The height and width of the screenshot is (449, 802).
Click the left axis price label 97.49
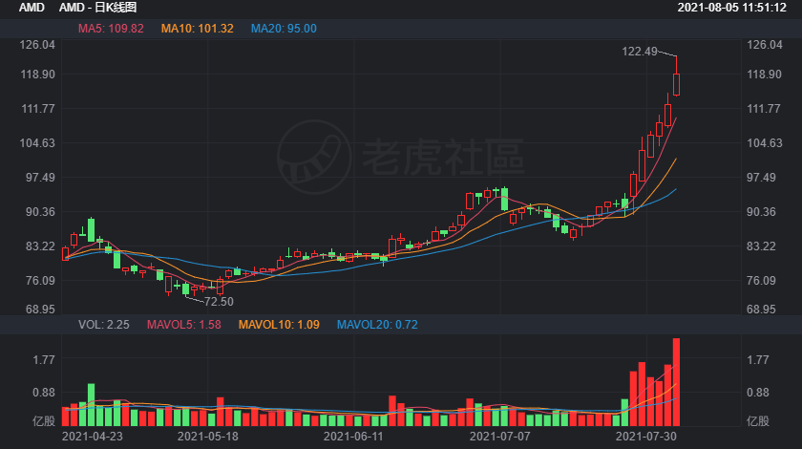pyautogui.click(x=40, y=178)
